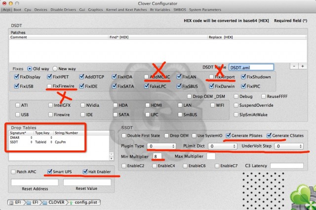
Task: Toggle the FakeLPC checkbox
Action: [x=147, y=86]
